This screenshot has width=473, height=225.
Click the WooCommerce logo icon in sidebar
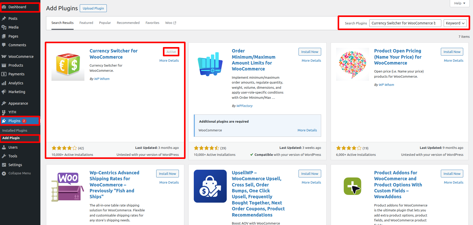click(4, 57)
